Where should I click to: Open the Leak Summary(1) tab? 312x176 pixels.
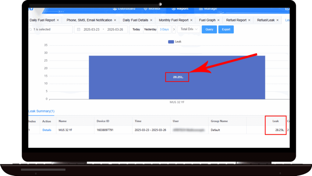(x=41, y=111)
